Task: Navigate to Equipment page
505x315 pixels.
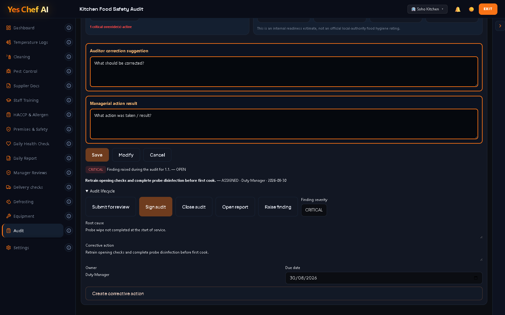Action: pos(33,216)
